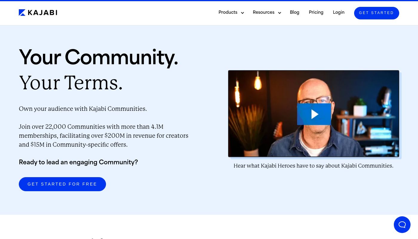This screenshot has width=418, height=239.
Task: Click the KAJABI wordmark text in header
Action: pos(42,13)
